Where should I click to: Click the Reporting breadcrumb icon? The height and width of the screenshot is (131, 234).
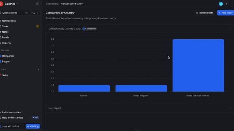click(x=47, y=4)
